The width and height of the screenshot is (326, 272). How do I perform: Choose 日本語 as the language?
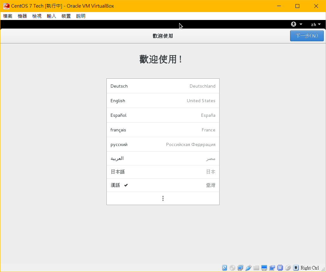pos(163,172)
